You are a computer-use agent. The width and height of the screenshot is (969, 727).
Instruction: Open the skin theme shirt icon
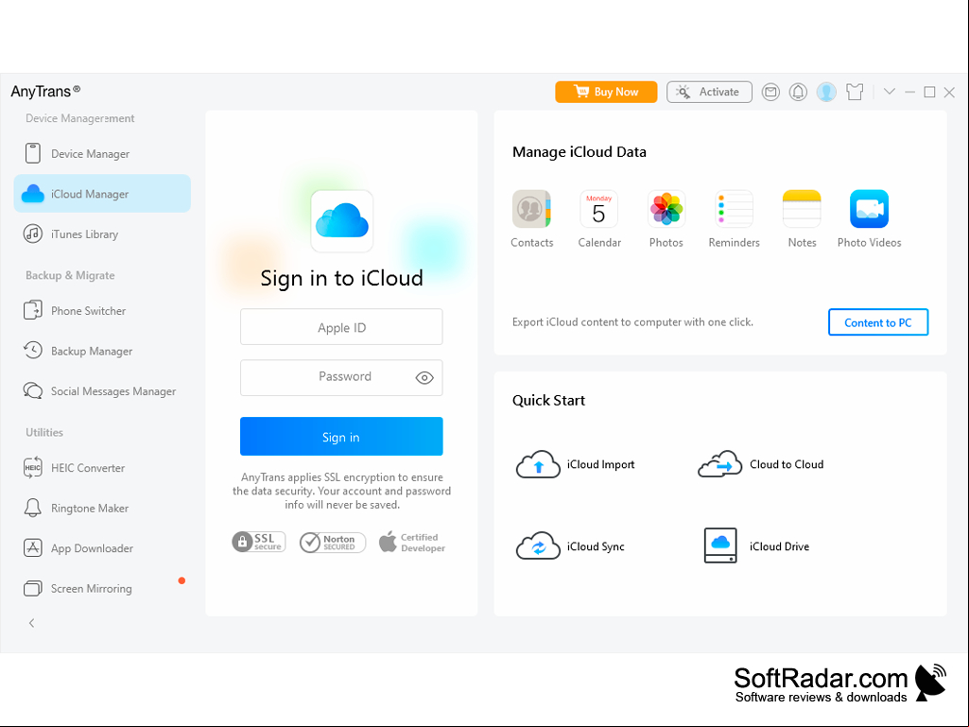[855, 92]
